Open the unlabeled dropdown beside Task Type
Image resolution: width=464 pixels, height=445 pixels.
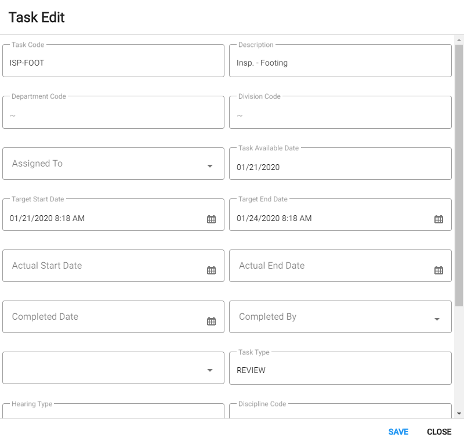coord(113,368)
